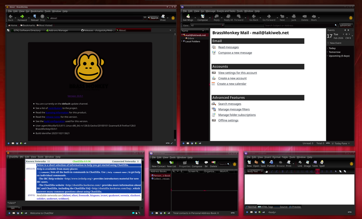
Task: Click the Search Subject or Address field
Action: tap(299, 25)
